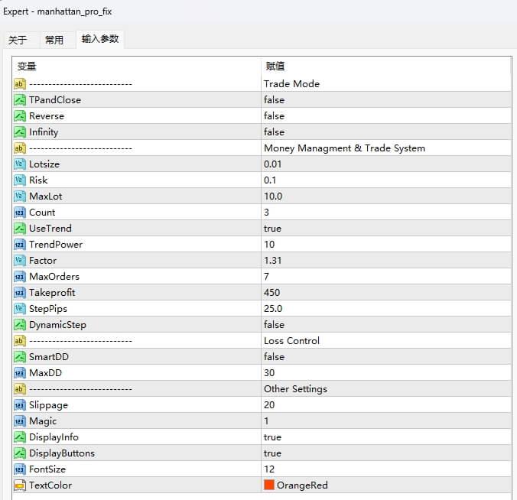Click the Magic number type icon

click(x=20, y=421)
